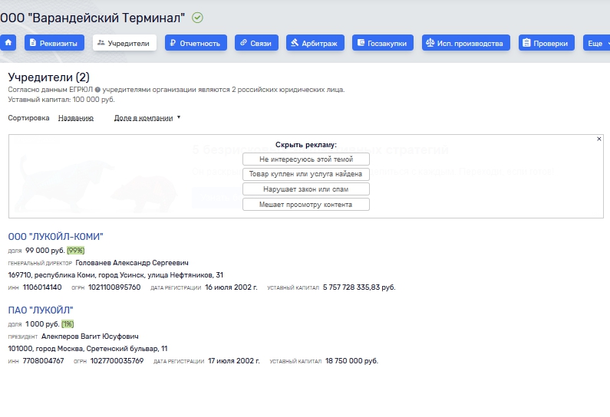Go to the home icon tab
The height and width of the screenshot is (417, 610).
[8, 43]
